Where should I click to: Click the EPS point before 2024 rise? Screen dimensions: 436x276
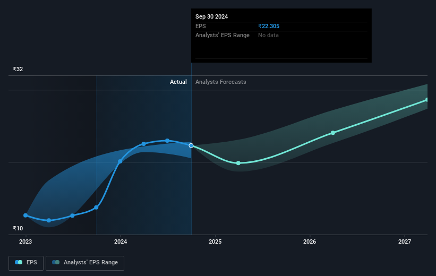coord(96,208)
